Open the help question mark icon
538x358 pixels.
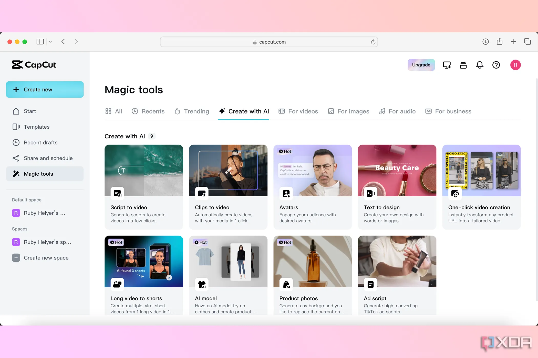(x=496, y=65)
